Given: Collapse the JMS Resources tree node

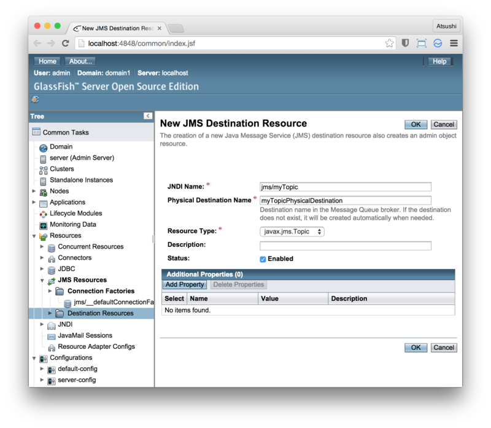Looking at the screenshot, I should click(42, 280).
